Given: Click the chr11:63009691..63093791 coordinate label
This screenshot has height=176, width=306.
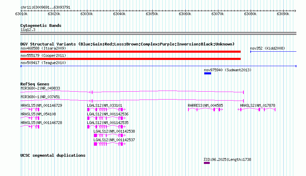Looking at the screenshot, I should [x=45, y=7].
